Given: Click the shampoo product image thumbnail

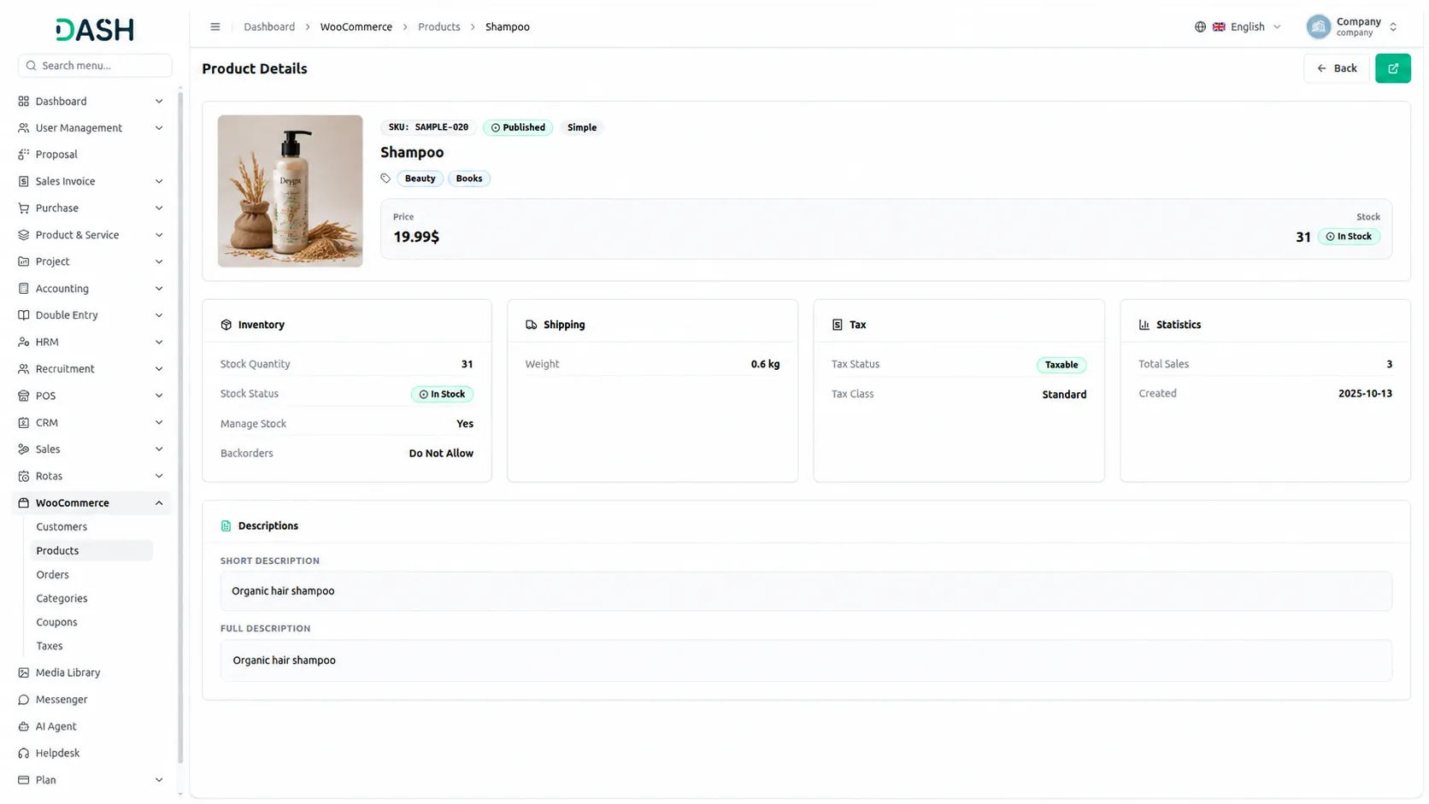Looking at the screenshot, I should (x=290, y=191).
